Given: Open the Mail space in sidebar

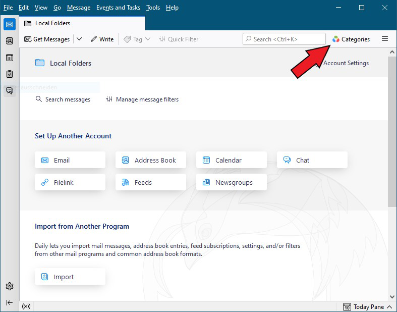Looking at the screenshot, I should click(x=10, y=24).
